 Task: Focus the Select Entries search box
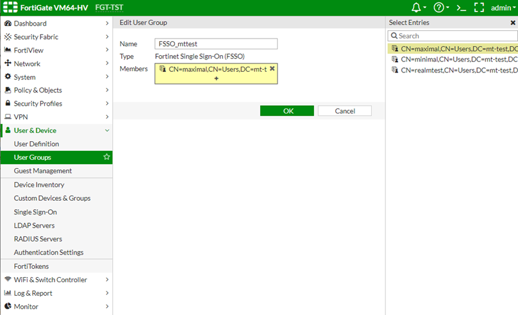pyautogui.click(x=456, y=36)
